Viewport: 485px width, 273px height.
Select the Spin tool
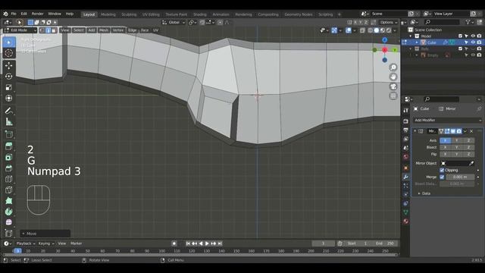tap(8, 212)
